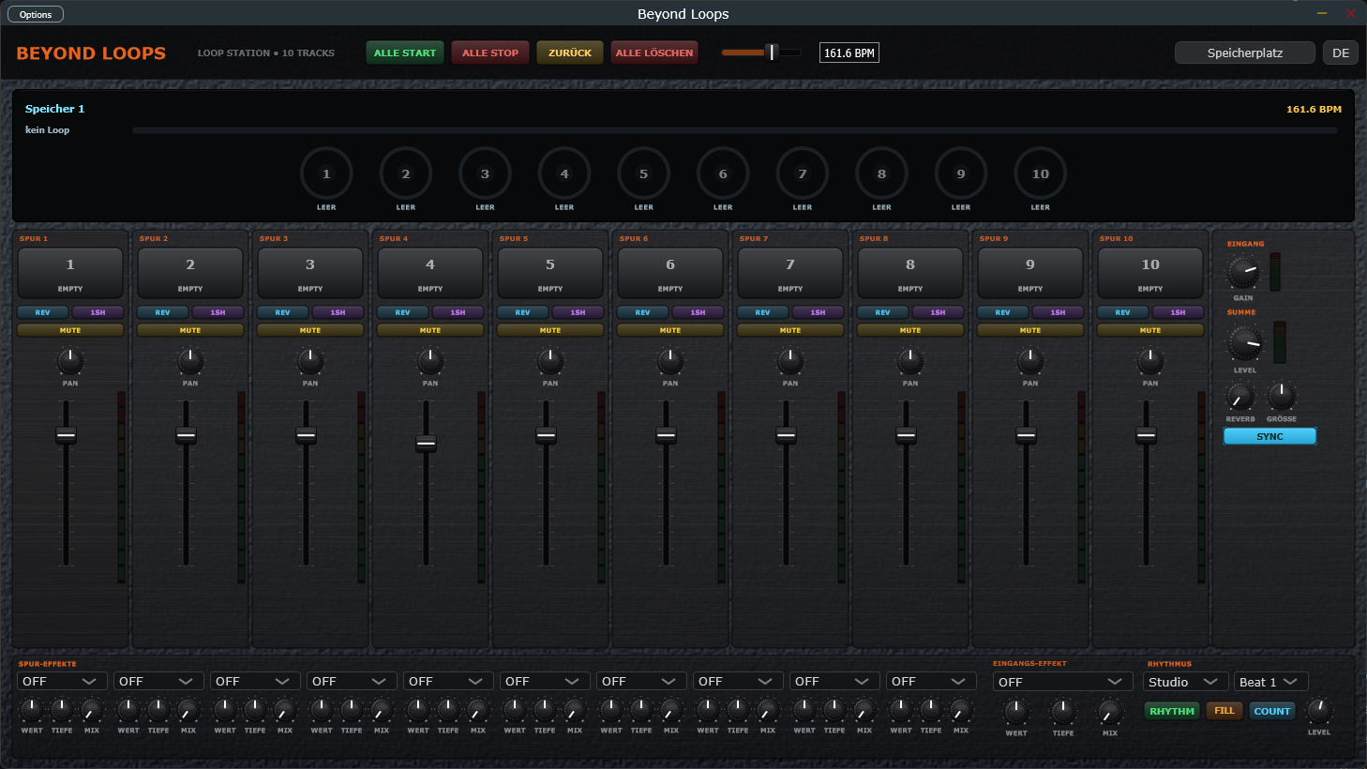Viewport: 1367px width, 769px height.
Task: Open the Eingangs-Effekt dropdown
Action: 1061,682
